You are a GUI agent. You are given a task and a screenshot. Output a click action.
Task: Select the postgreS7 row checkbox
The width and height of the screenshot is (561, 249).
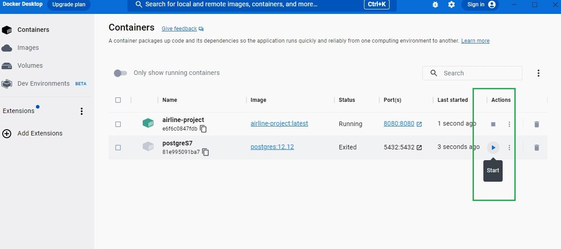(x=118, y=148)
